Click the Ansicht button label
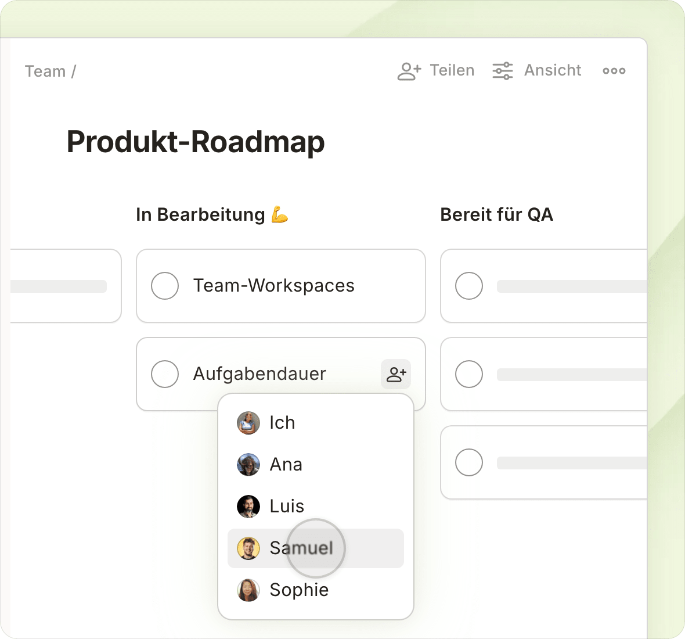 [x=552, y=70]
